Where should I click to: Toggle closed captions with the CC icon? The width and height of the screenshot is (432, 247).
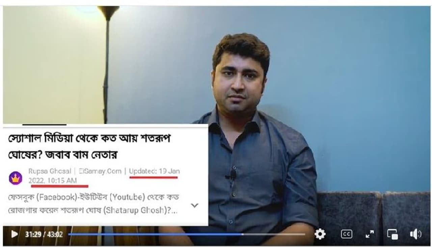(346, 234)
